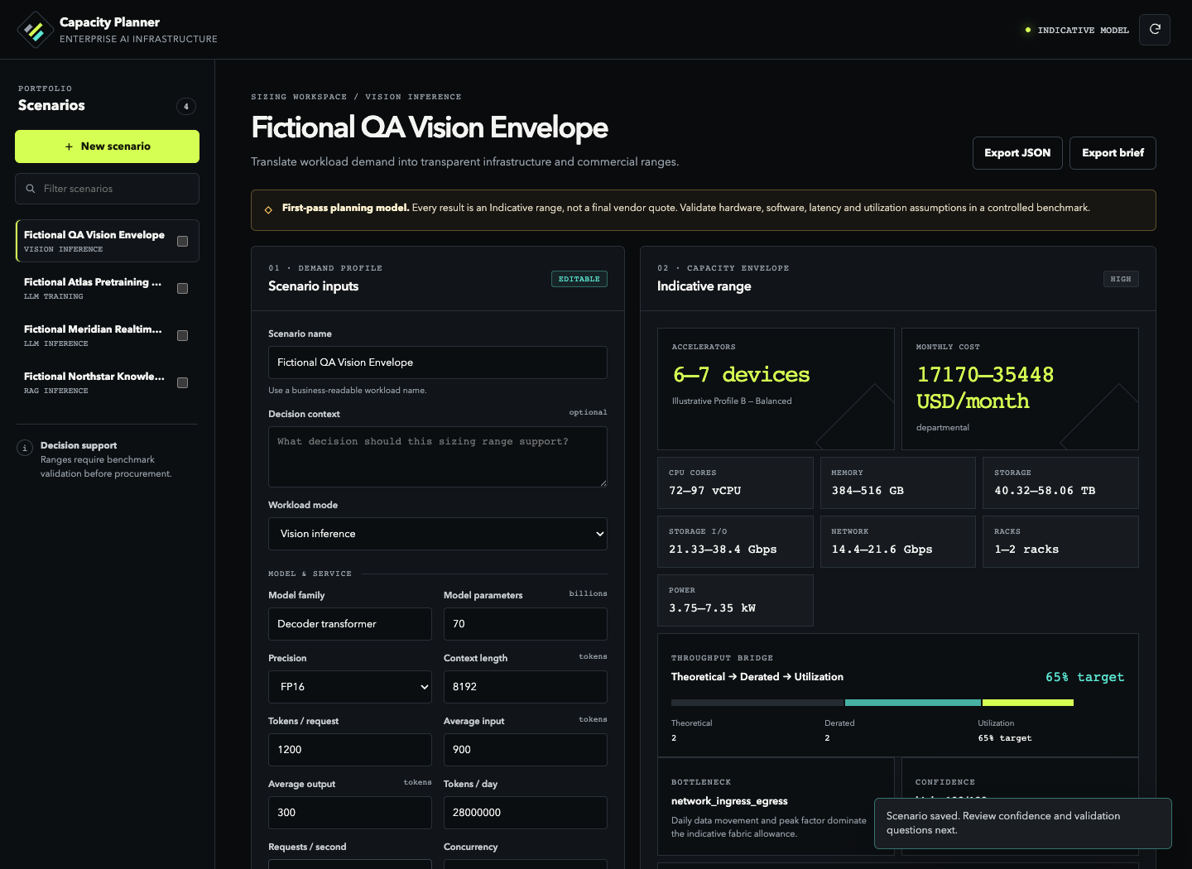The height and width of the screenshot is (869, 1192).
Task: Click the HIGH confidence badge
Action: pyautogui.click(x=1121, y=279)
